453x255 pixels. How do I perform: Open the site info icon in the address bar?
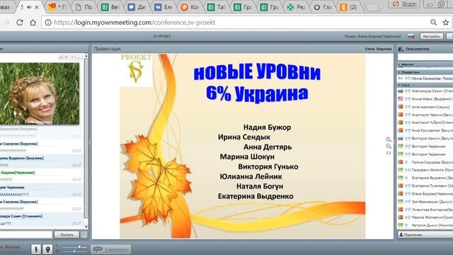(x=48, y=22)
